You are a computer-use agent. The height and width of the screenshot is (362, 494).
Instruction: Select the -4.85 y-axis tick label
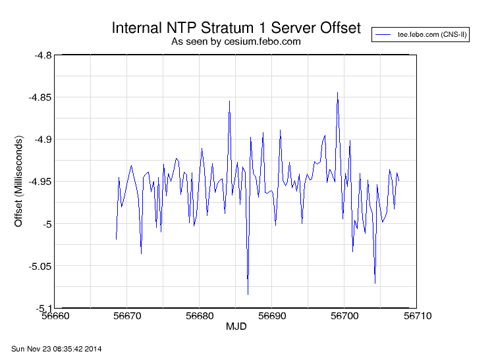pyautogui.click(x=40, y=97)
